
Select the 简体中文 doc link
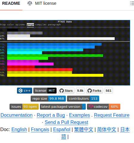point(107,129)
